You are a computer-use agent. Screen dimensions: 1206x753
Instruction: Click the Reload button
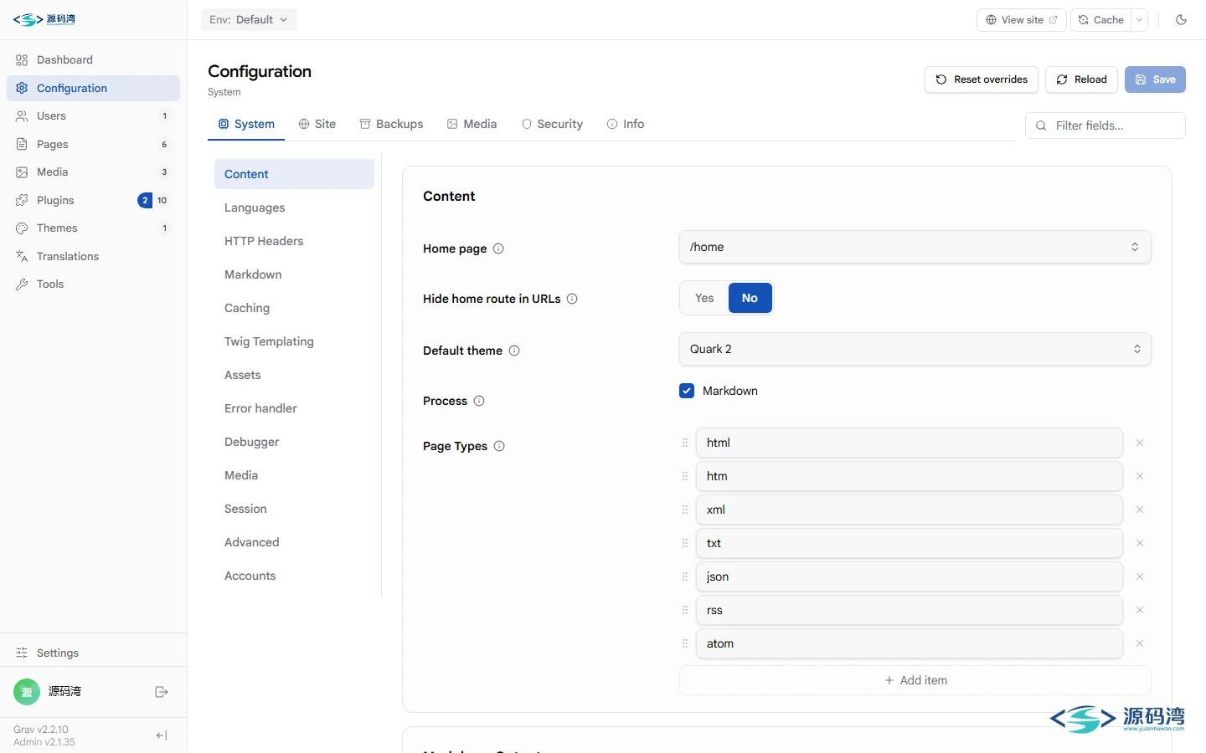pyautogui.click(x=1081, y=79)
